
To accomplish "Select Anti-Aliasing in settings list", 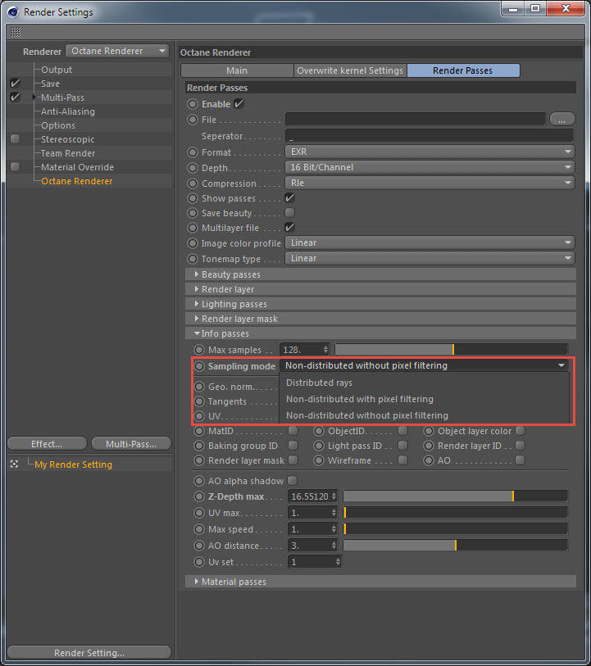I will click(68, 111).
